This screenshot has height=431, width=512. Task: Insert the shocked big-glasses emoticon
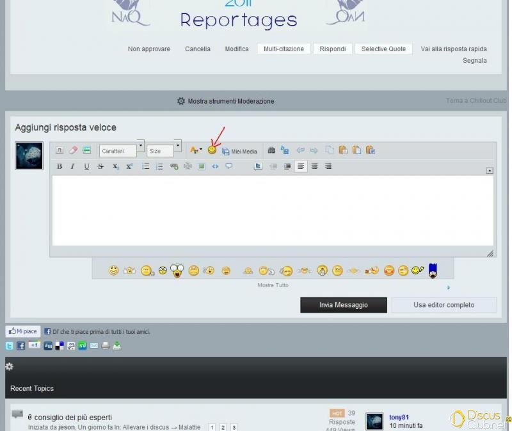[x=177, y=270]
